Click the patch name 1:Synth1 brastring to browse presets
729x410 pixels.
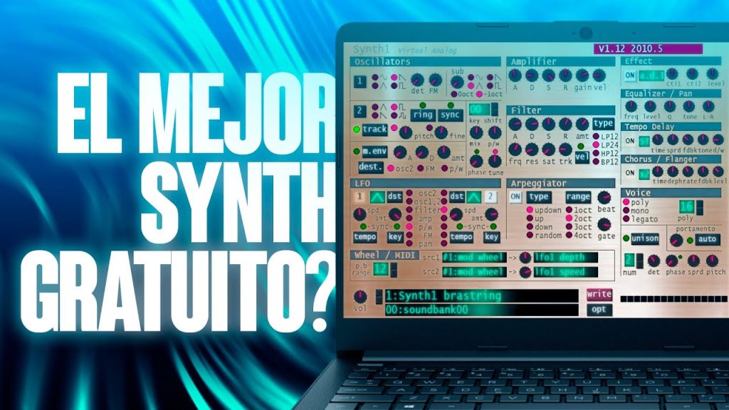coord(442,295)
